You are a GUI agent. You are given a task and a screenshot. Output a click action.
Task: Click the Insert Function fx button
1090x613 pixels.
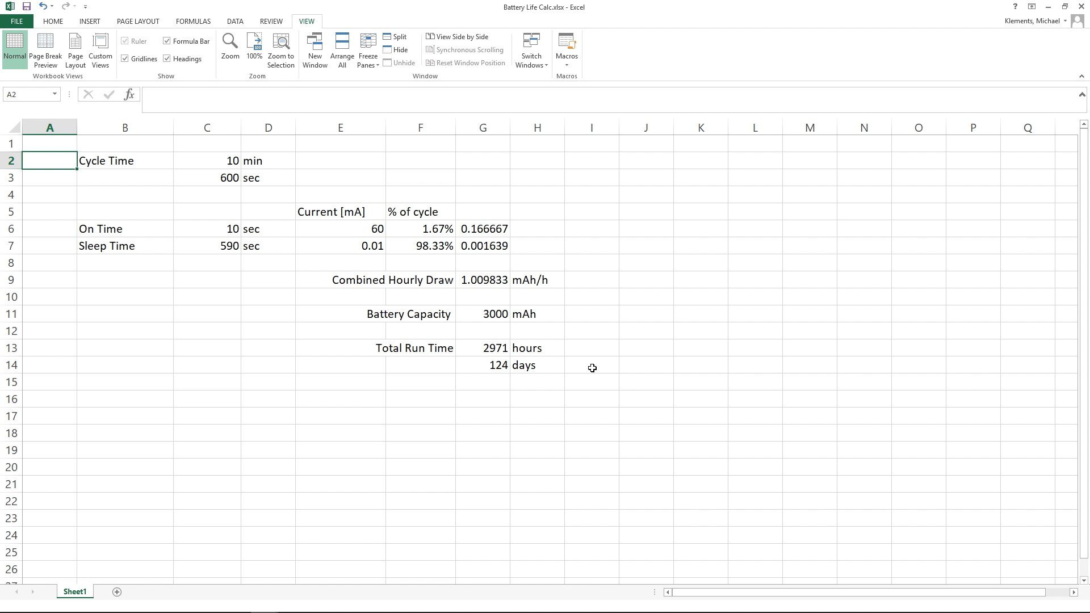click(129, 94)
